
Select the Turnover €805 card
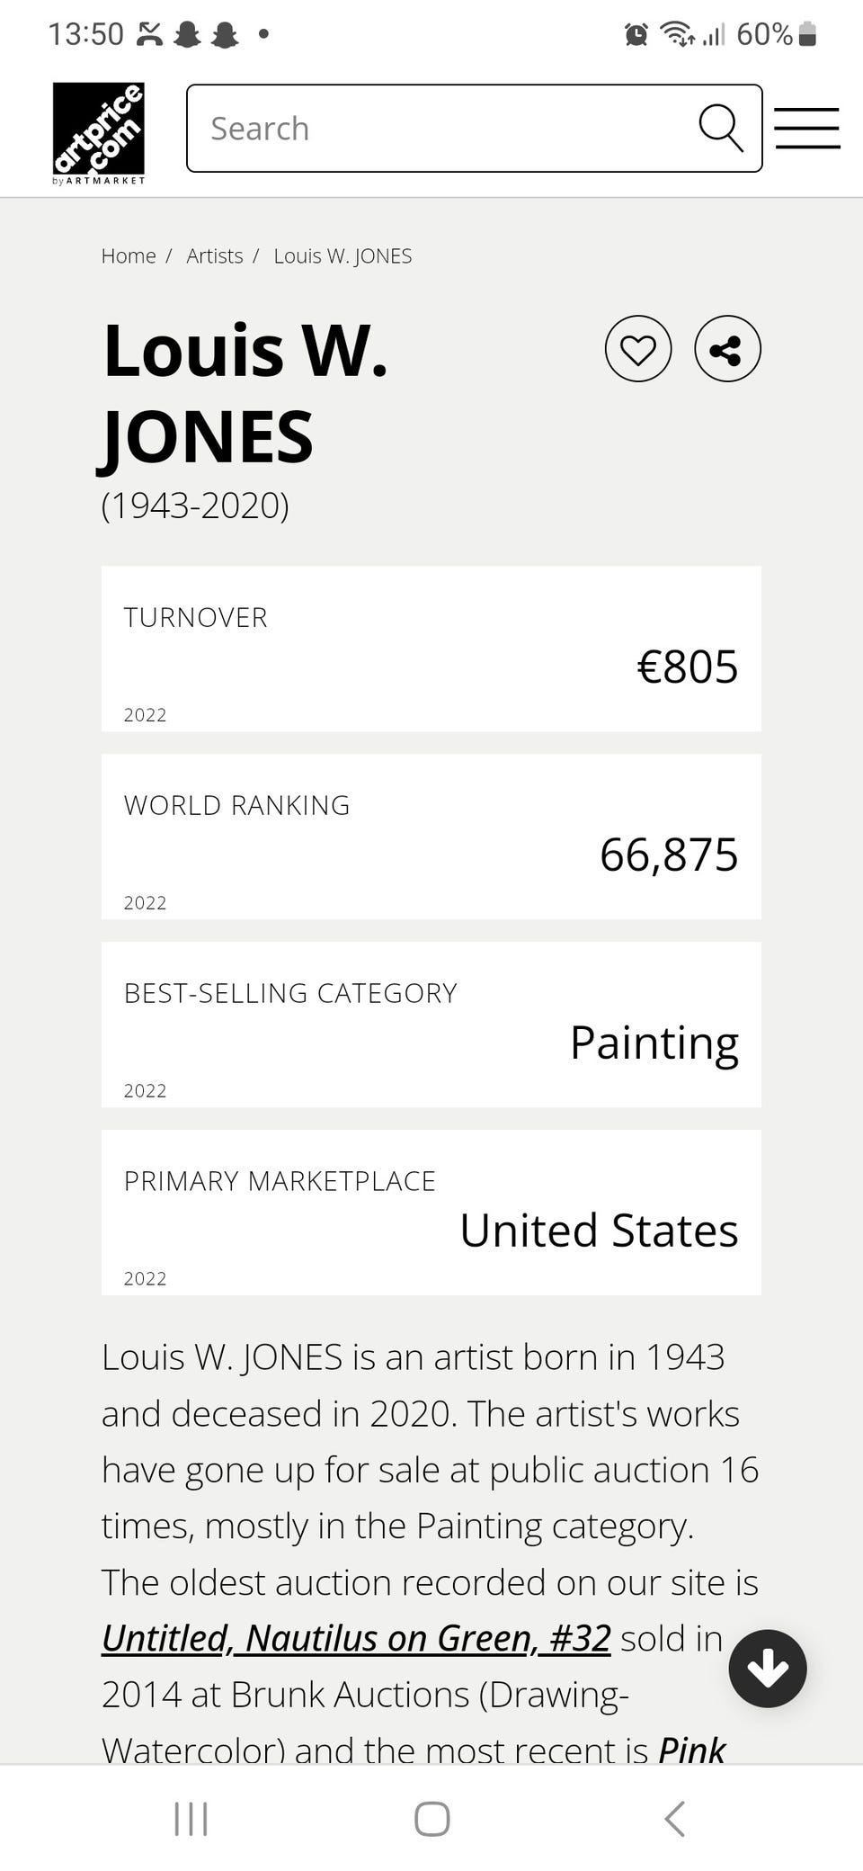pyautogui.click(x=431, y=649)
